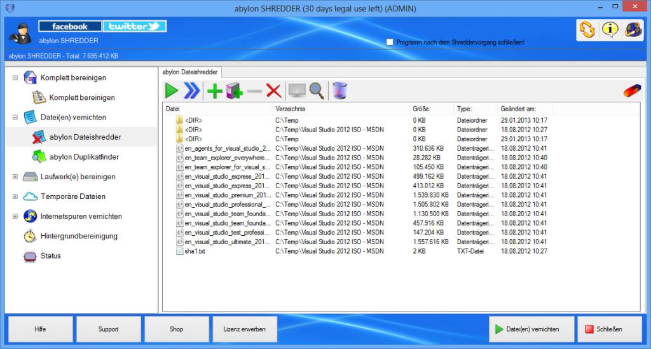Start shredding with the green play icon
Viewport: 651px width, 349px height.
tap(172, 90)
